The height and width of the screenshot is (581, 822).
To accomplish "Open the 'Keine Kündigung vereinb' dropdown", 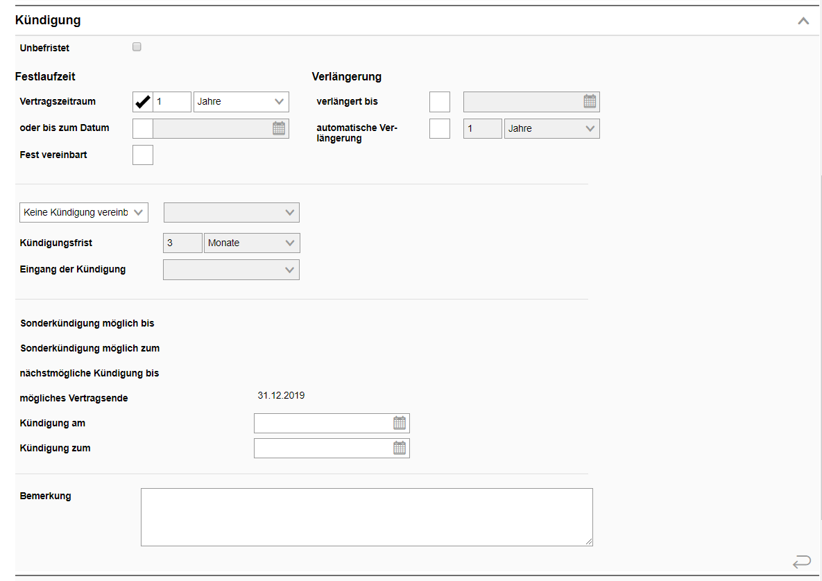I will click(84, 213).
